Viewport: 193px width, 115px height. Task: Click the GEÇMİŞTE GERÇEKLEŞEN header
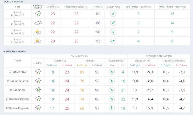coord(159,56)
